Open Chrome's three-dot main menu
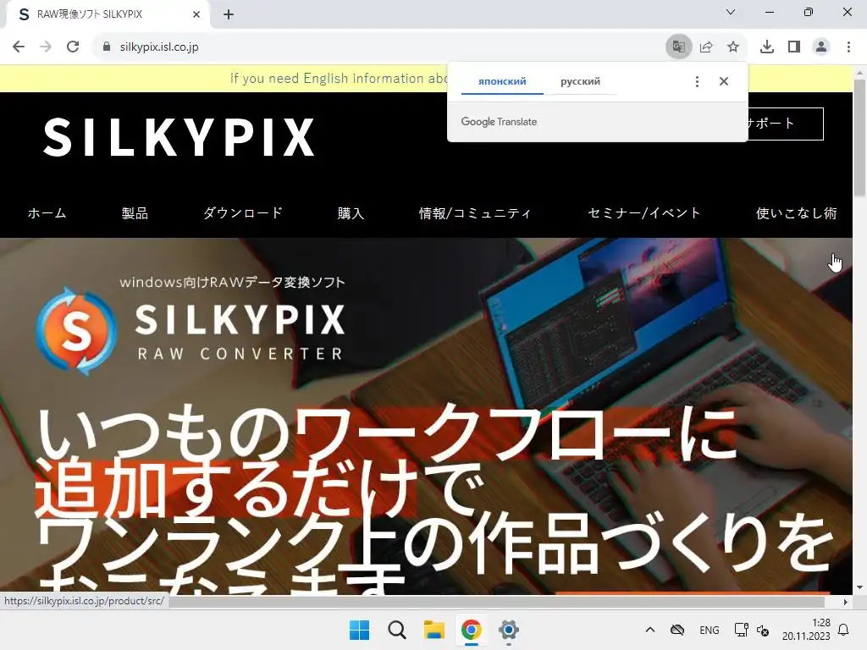Screen dimensions: 867x650 [x=848, y=47]
